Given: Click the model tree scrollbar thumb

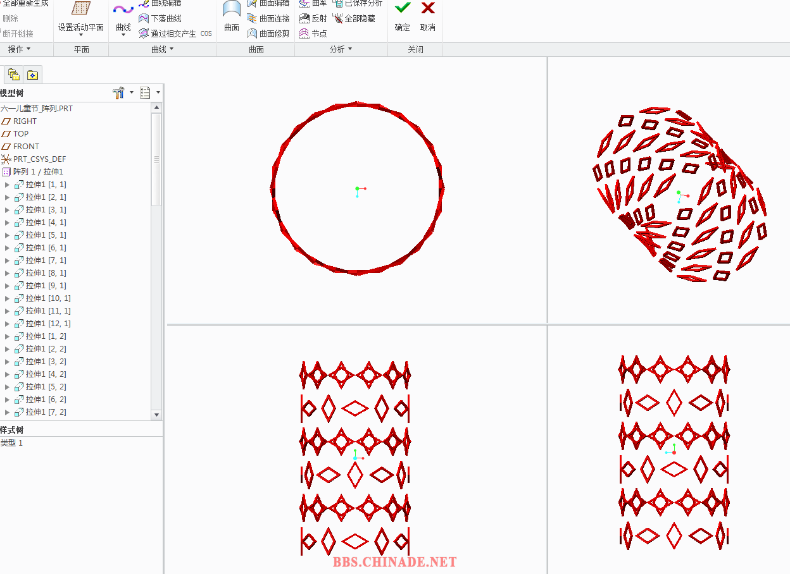Looking at the screenshot, I should [157, 159].
